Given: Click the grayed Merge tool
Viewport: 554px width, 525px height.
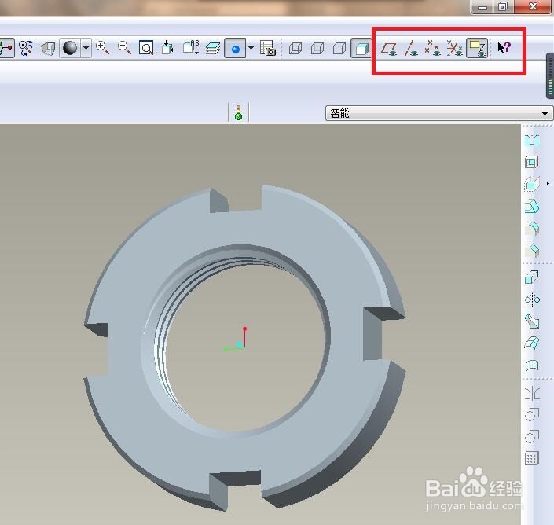Looking at the screenshot, I should point(532,415).
